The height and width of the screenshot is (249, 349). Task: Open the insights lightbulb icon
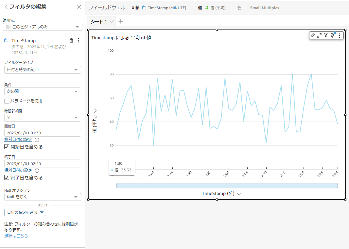click(333, 35)
